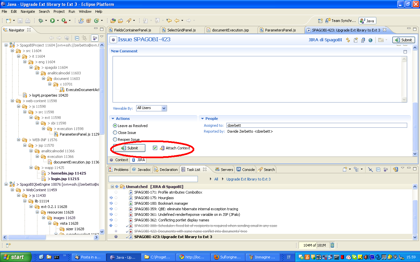Open the Console view tab
The height and width of the screenshot is (262, 420).
pos(246,169)
